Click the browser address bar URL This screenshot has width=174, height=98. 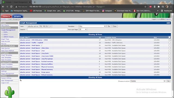coord(67,7)
